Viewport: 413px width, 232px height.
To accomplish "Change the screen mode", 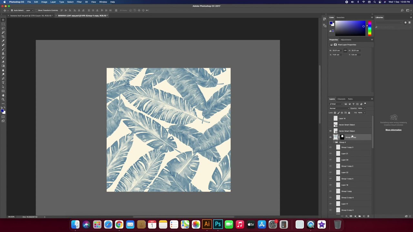I will click(3, 121).
